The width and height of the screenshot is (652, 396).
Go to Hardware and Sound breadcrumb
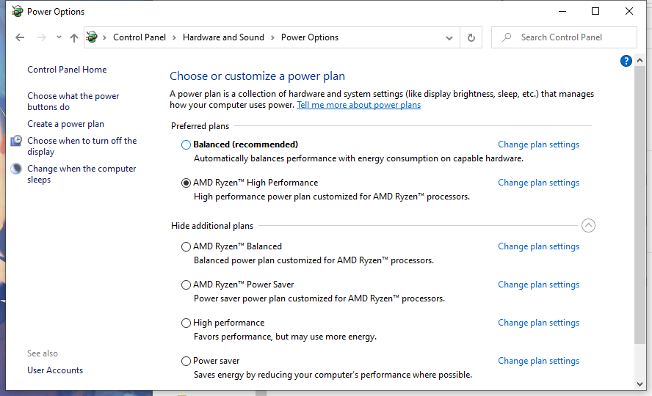223,37
